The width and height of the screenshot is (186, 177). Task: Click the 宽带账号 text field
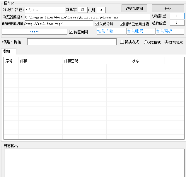click(x=141, y=32)
